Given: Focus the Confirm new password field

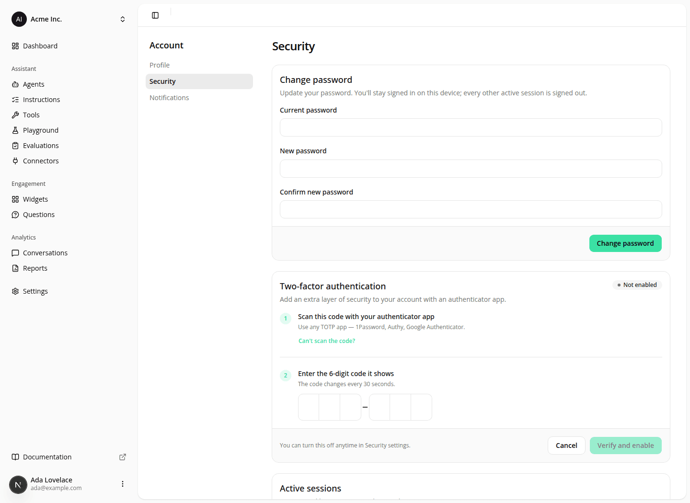Looking at the screenshot, I should coord(471,209).
